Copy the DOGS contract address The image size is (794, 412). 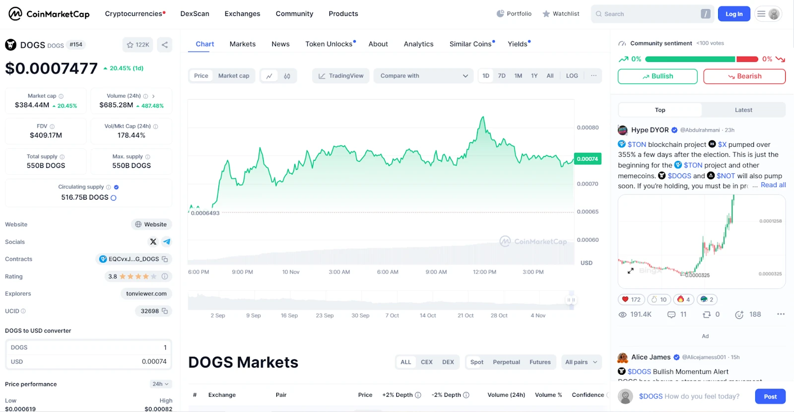(x=165, y=259)
